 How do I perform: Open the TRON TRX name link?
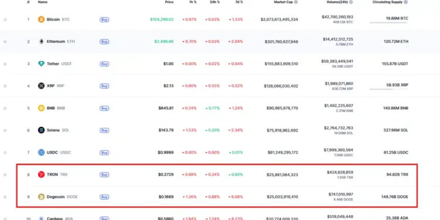tap(57, 175)
